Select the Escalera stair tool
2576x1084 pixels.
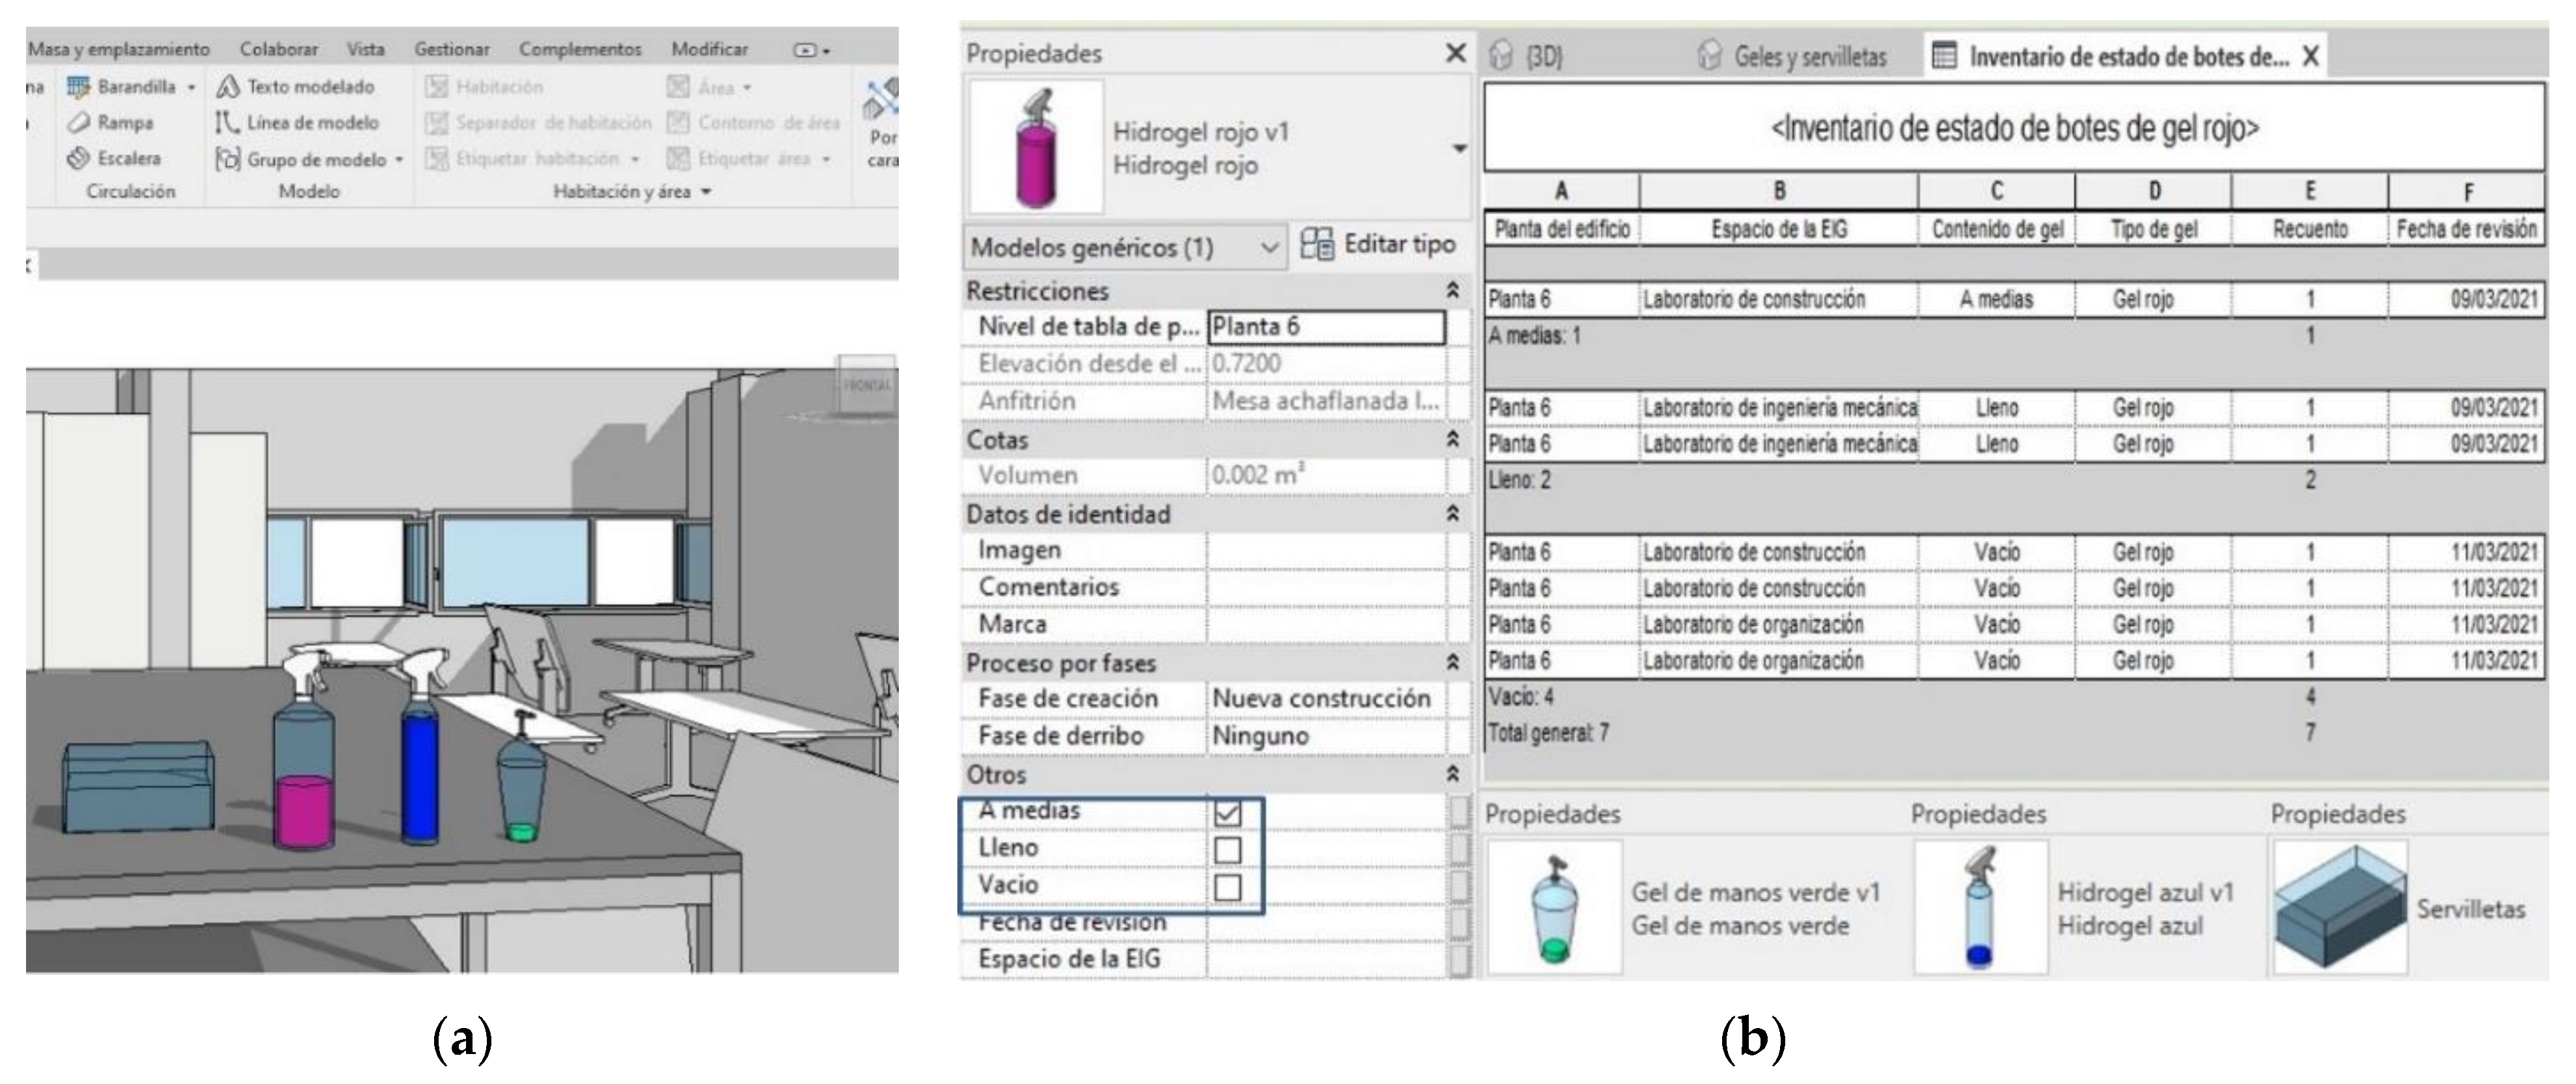79,158
